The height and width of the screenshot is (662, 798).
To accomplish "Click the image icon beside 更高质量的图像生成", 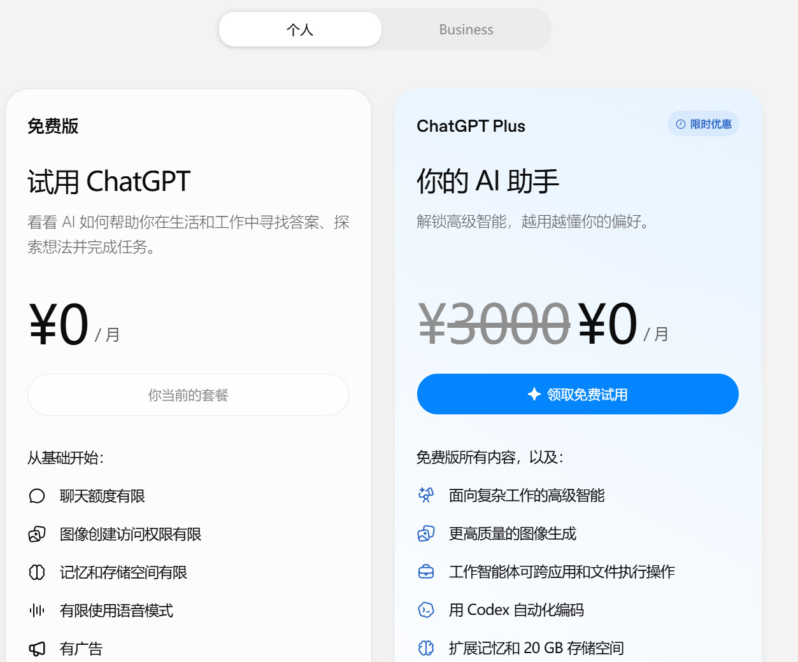I will (426, 533).
